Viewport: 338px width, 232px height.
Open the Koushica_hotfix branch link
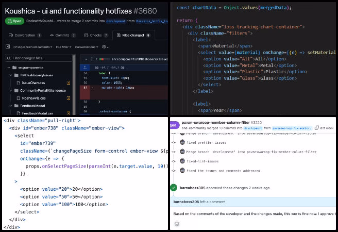[152, 21]
